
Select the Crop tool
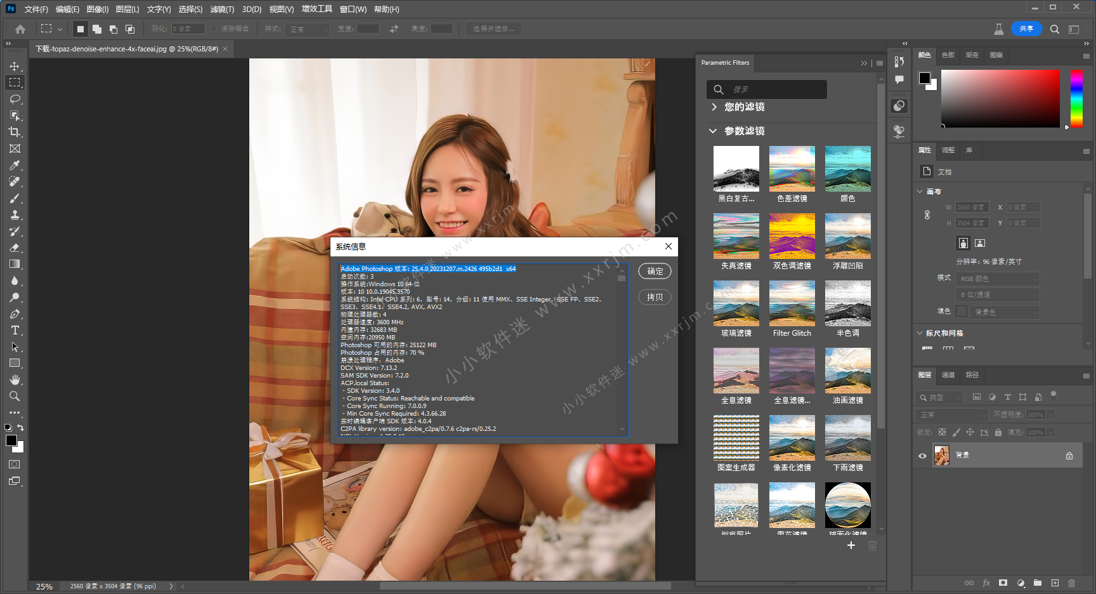[15, 132]
